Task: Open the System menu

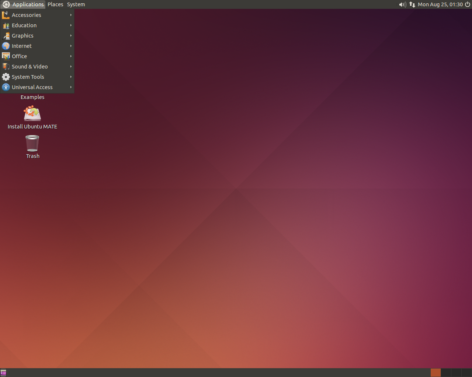Action: 76,4
